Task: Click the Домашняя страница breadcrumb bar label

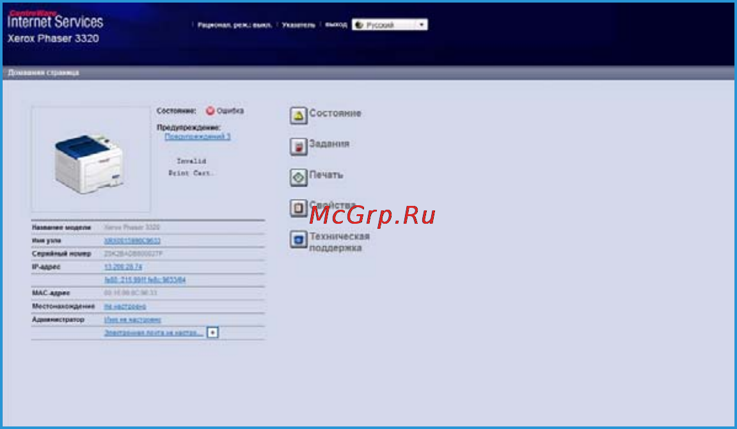Action: (x=44, y=73)
